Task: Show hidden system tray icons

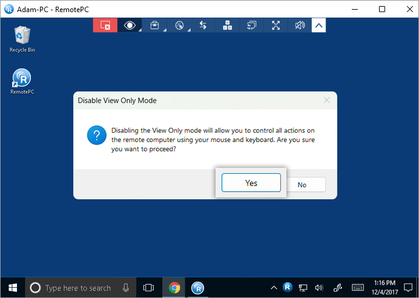Action: pyautogui.click(x=274, y=288)
